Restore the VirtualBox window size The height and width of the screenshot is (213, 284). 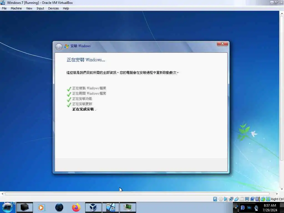tap(277, 2)
